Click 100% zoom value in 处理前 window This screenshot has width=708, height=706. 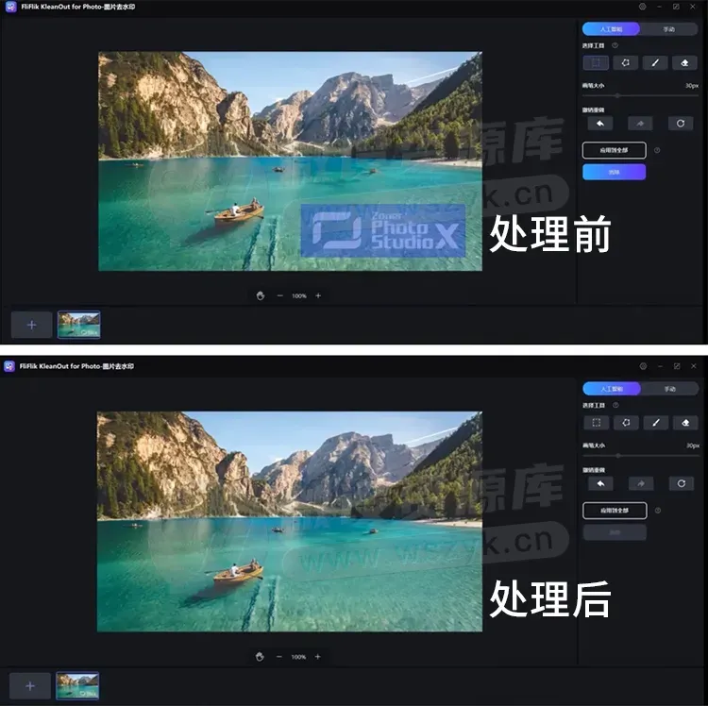click(299, 296)
